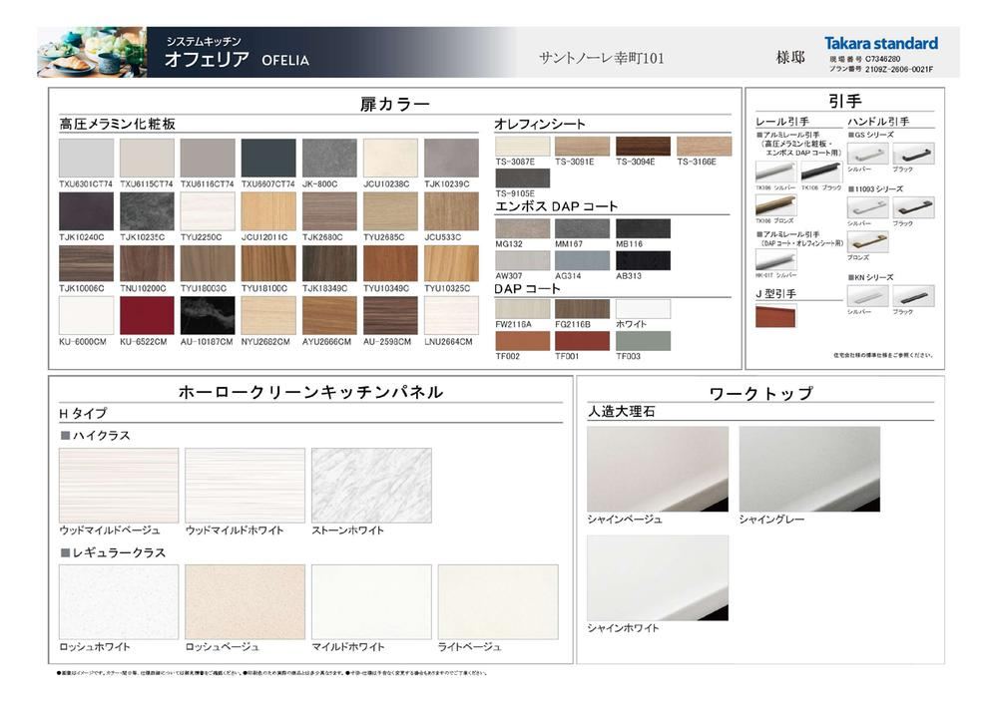998x705 pixels.
Task: Click the KN series black handle image
Action: point(913,296)
